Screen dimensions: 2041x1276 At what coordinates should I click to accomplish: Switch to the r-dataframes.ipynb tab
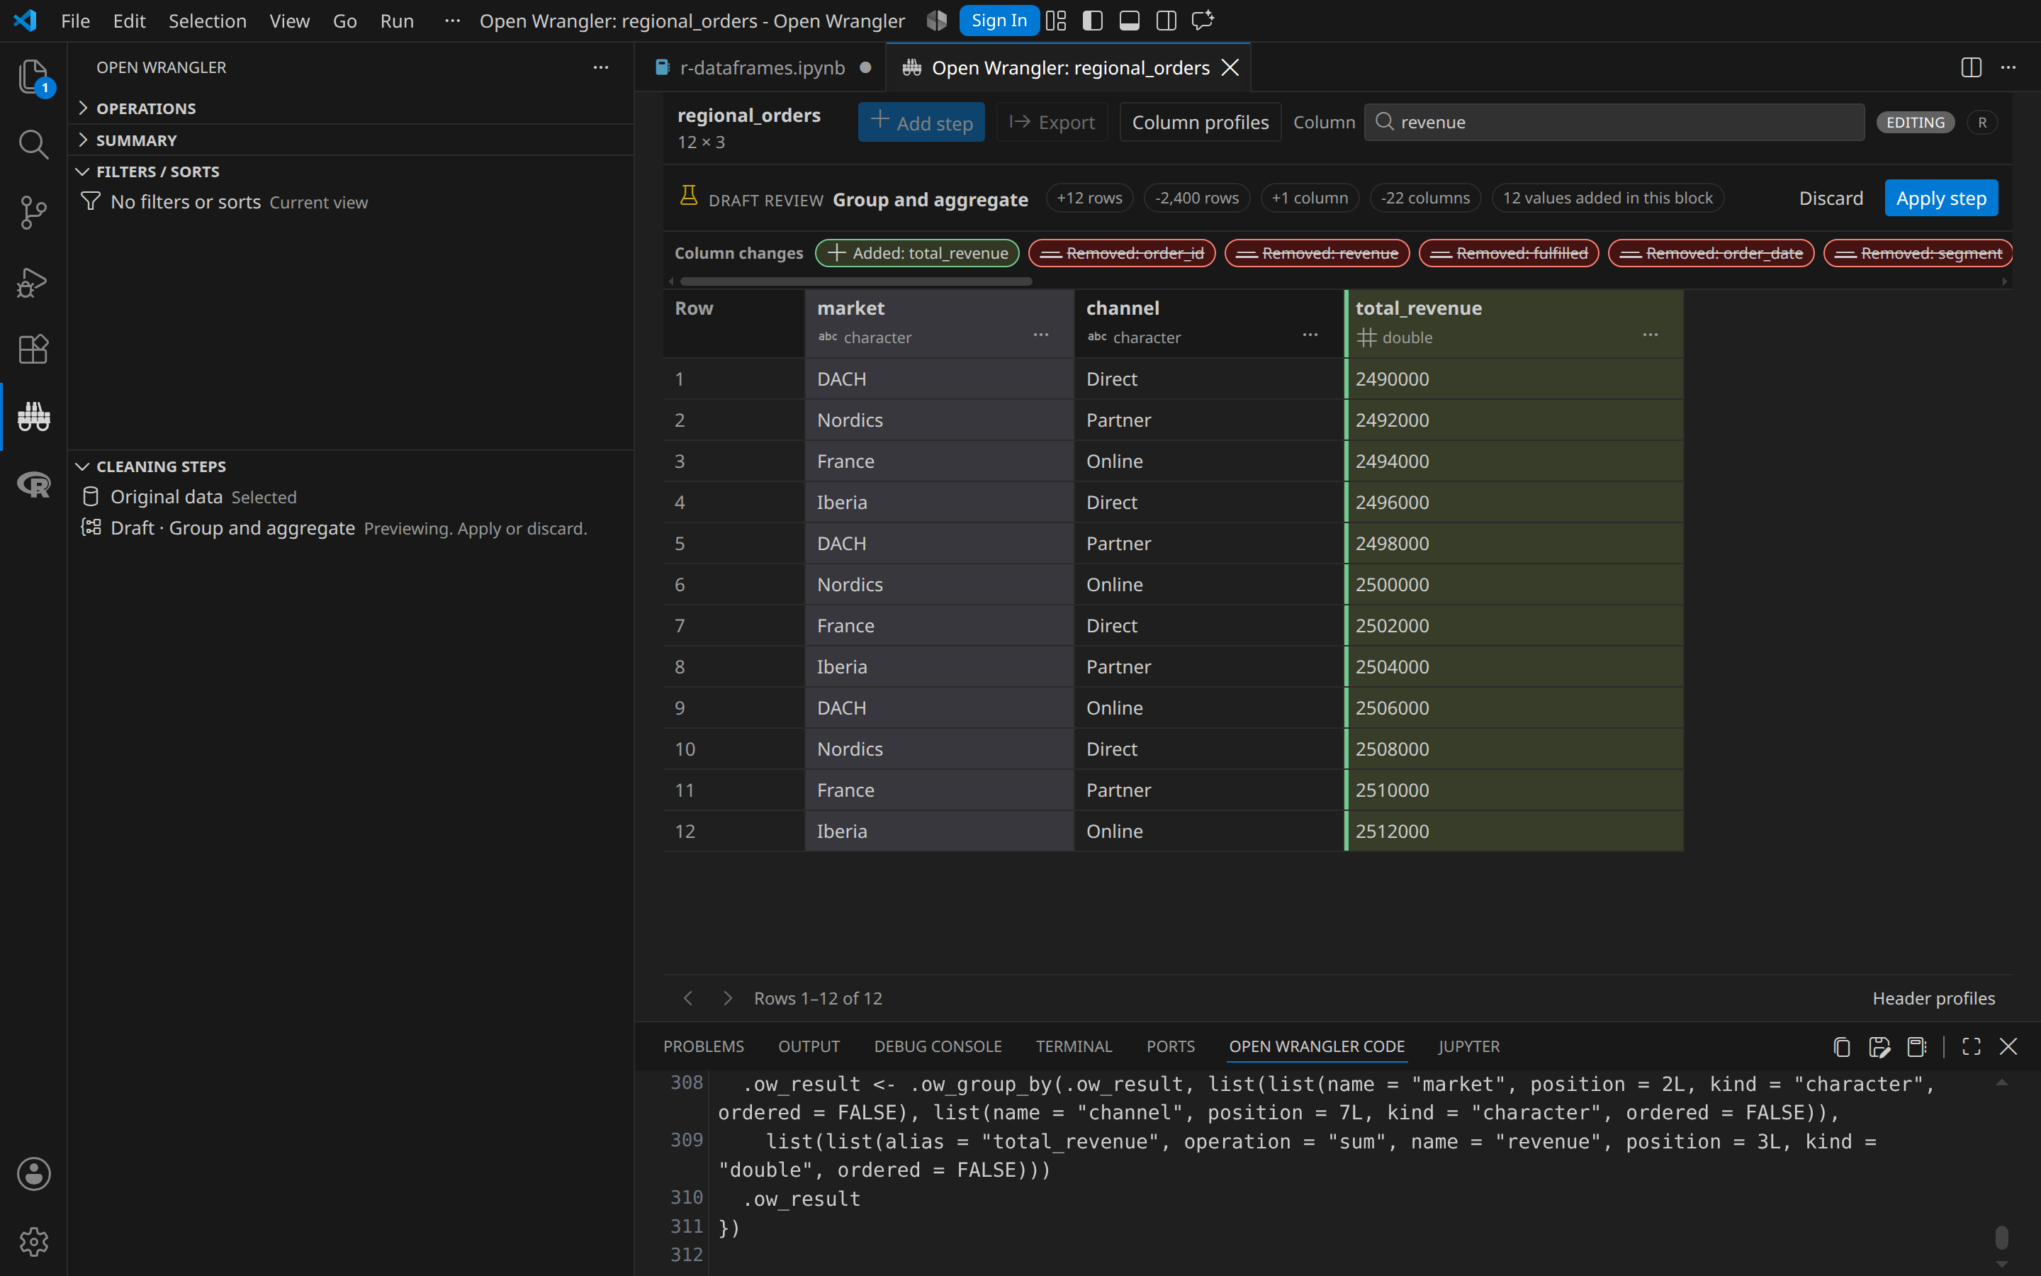coord(762,67)
